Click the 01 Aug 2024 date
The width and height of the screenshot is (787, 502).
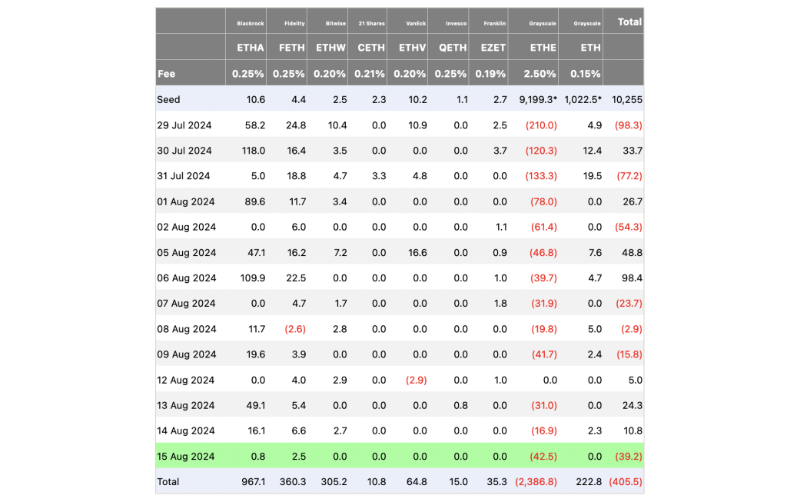(x=186, y=202)
